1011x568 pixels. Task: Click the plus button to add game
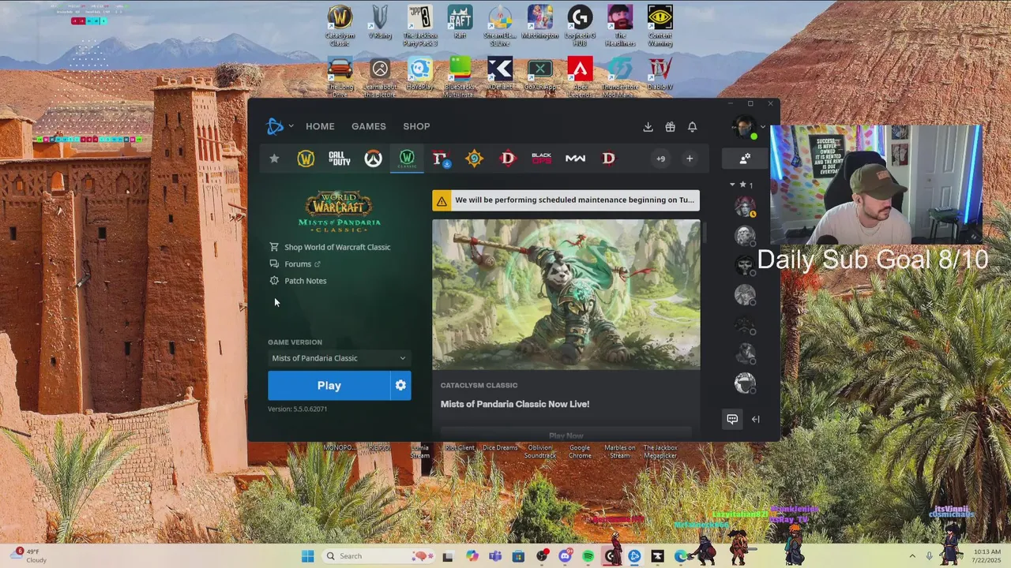(689, 159)
